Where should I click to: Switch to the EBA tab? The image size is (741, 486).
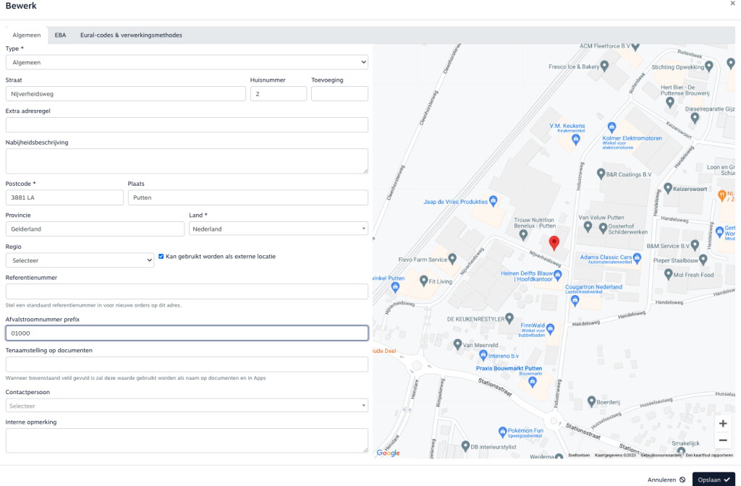click(x=60, y=35)
